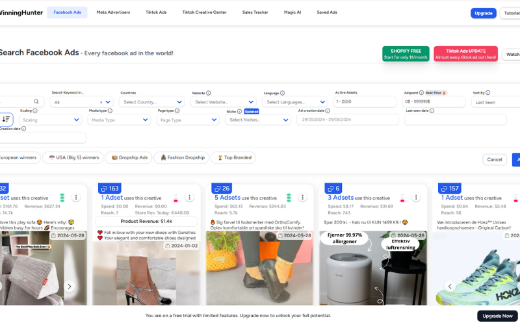520x325 pixels.
Task: Open the Search Keyword In dropdown
Action: pyautogui.click(x=82, y=102)
